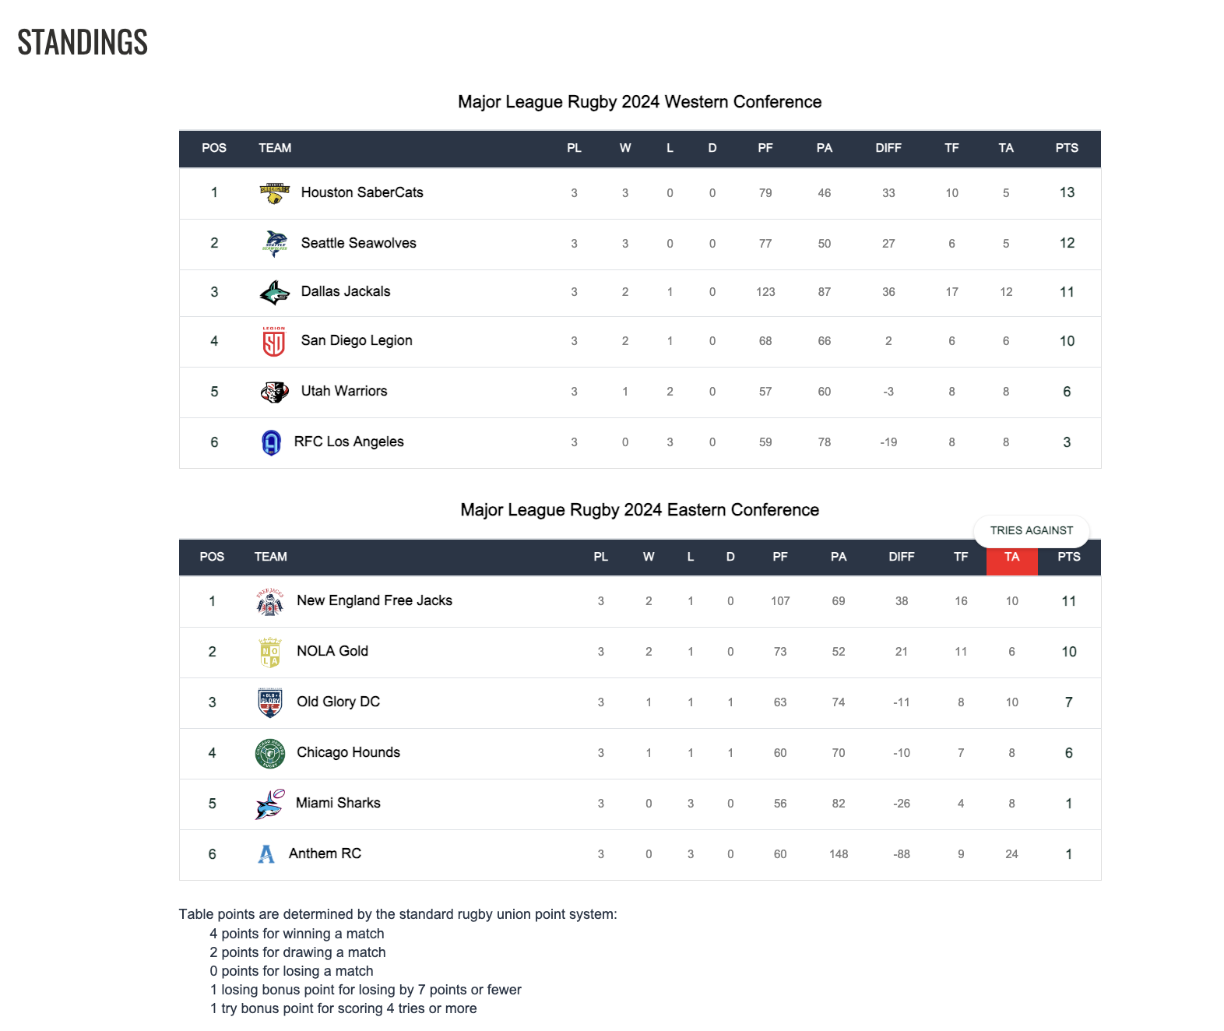Open the Utah Warriors logo
The width and height of the screenshot is (1224, 1031).
275,392
